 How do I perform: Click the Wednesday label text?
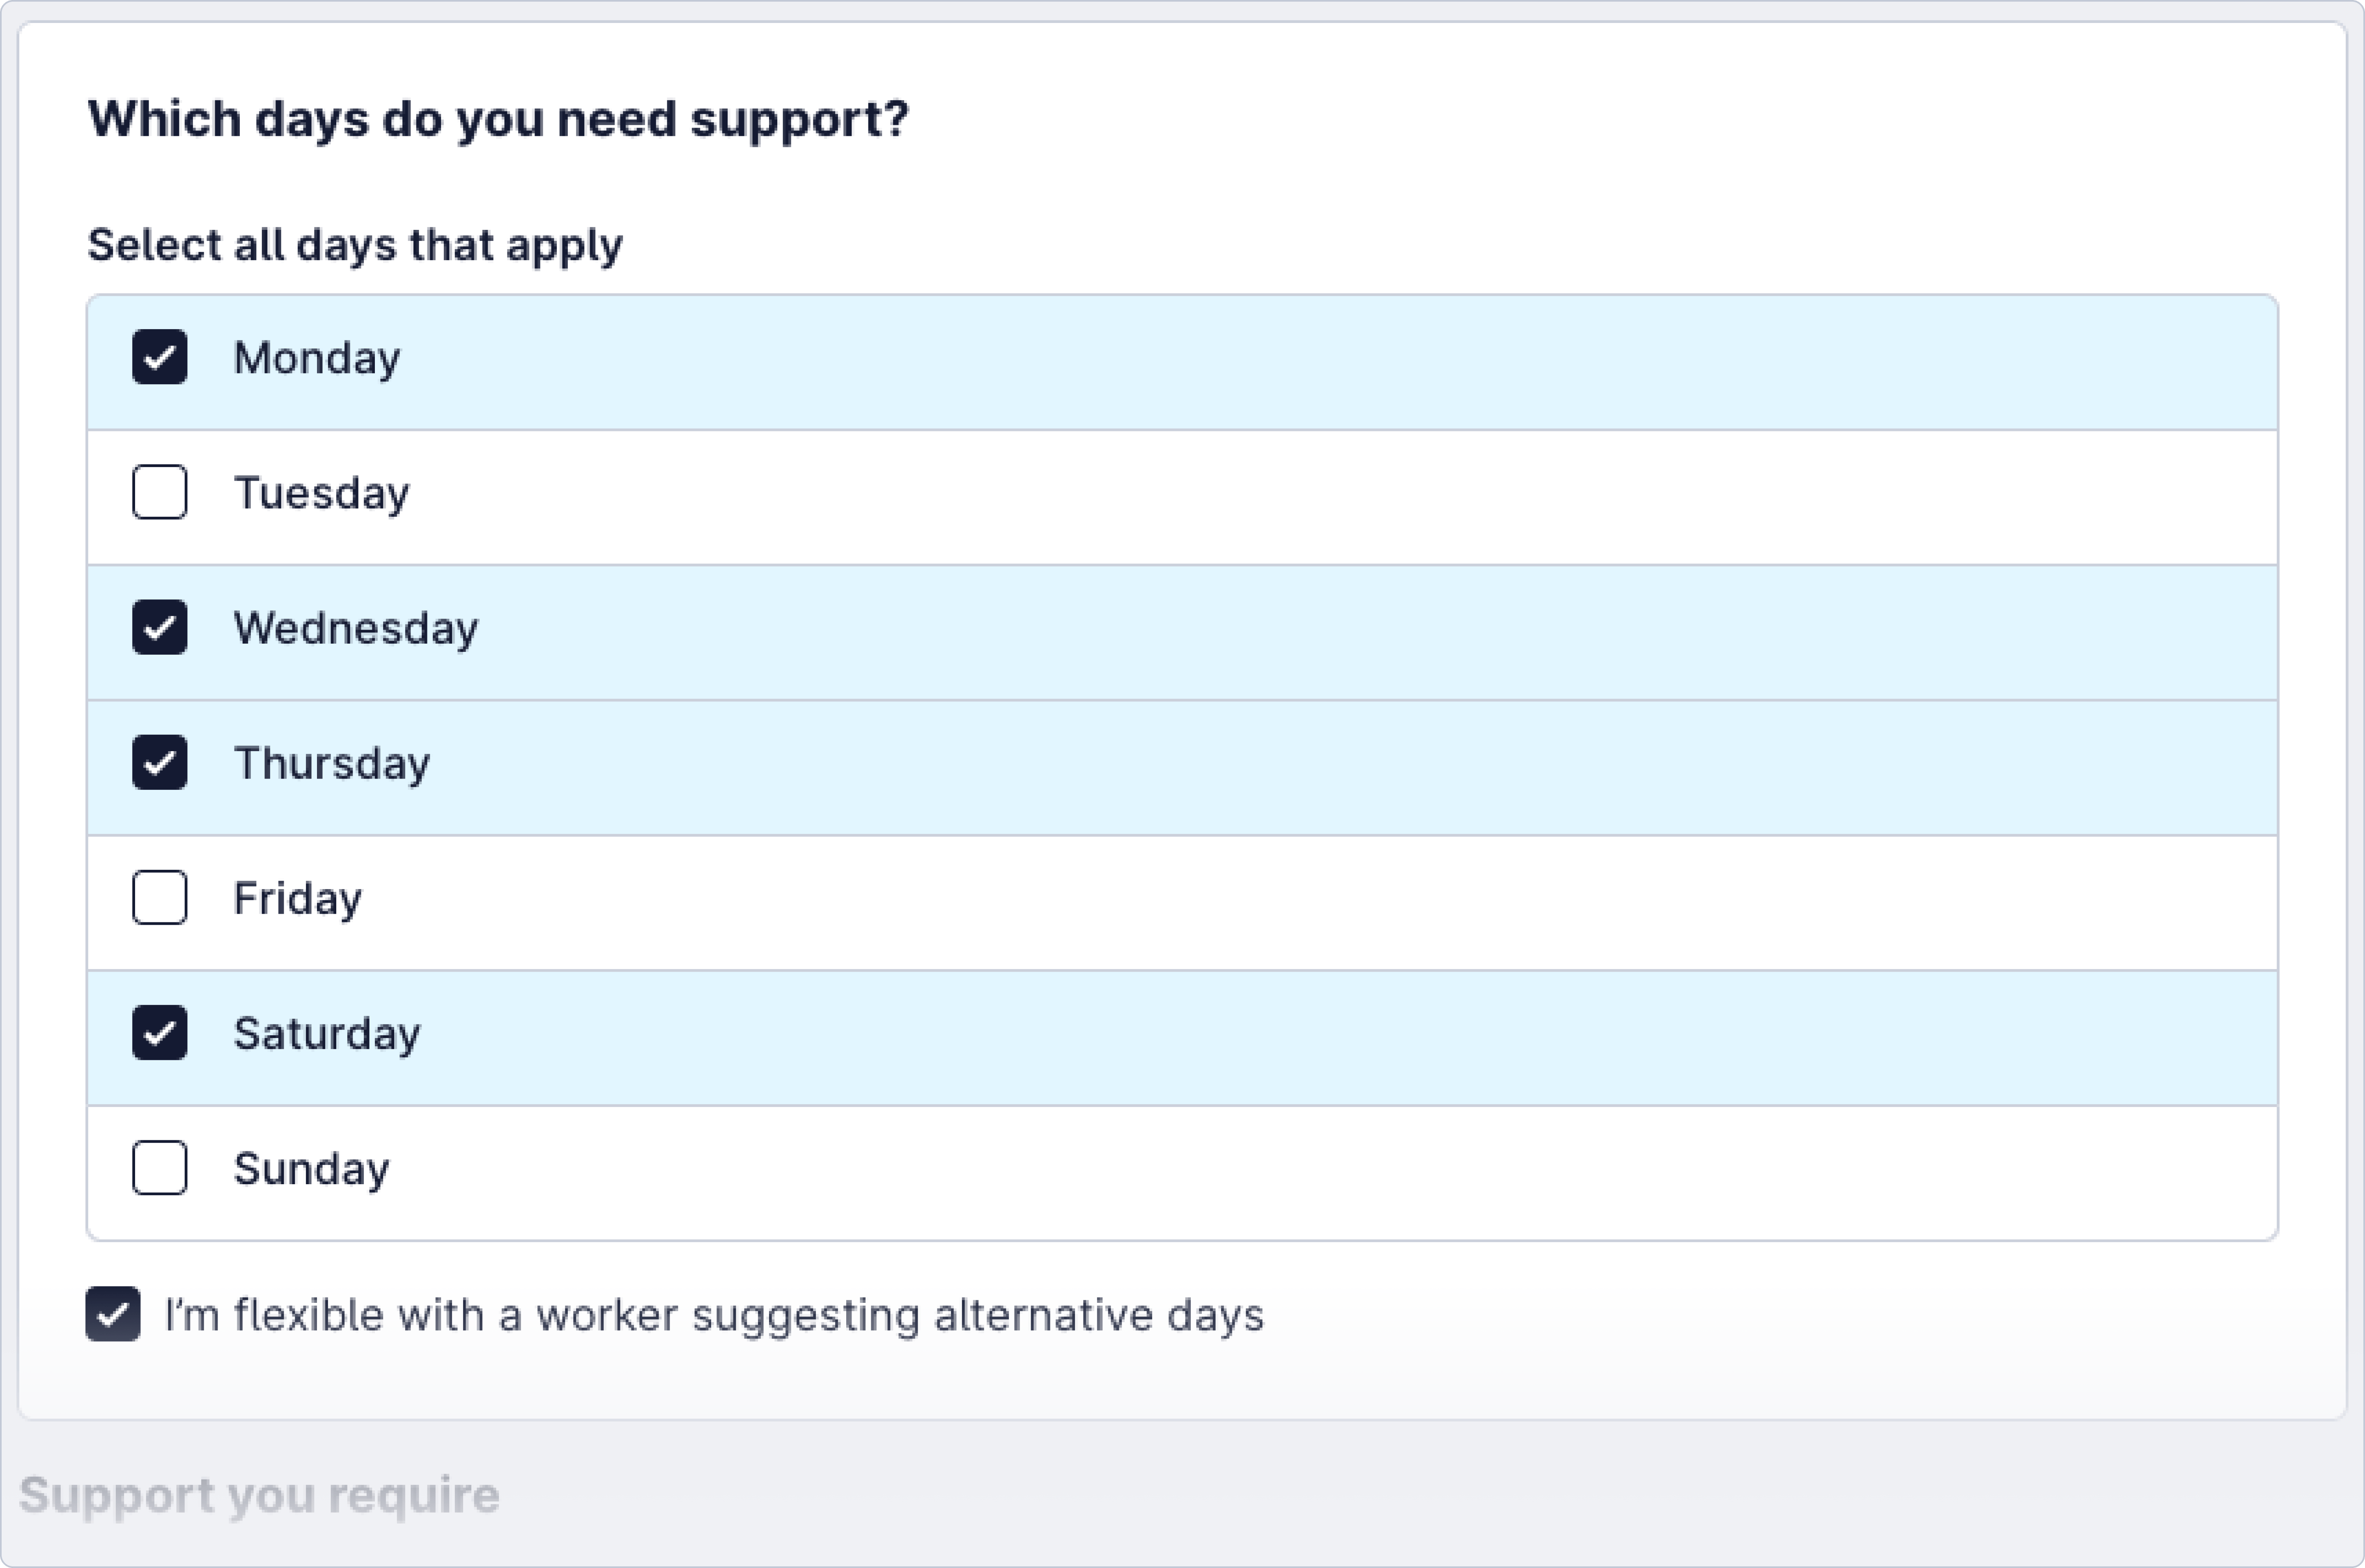pos(356,628)
